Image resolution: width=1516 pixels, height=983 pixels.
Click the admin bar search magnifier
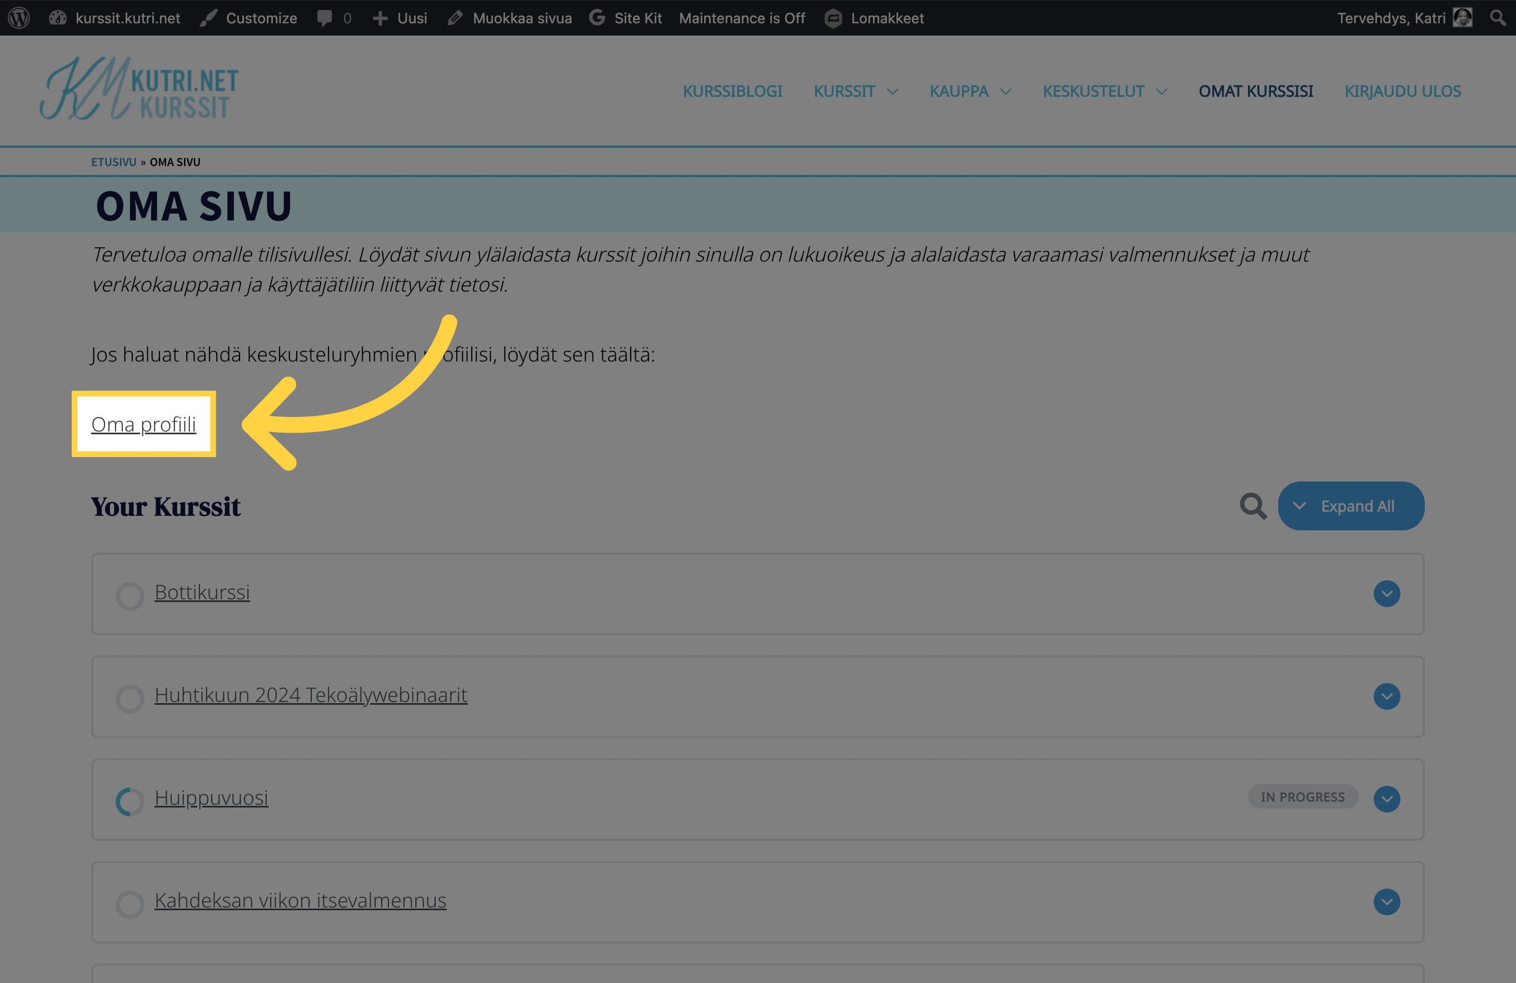coord(1498,18)
